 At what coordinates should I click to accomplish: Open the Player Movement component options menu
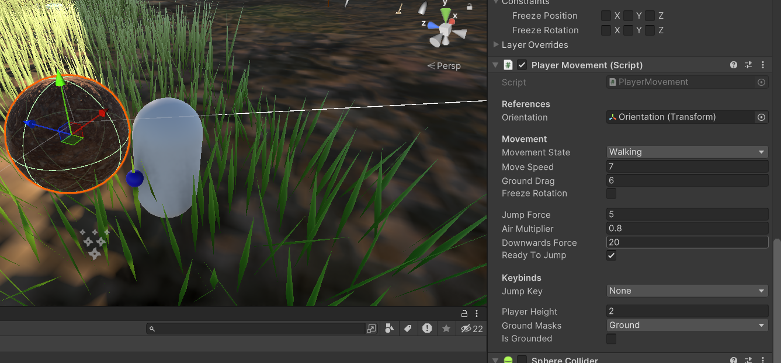coord(762,65)
